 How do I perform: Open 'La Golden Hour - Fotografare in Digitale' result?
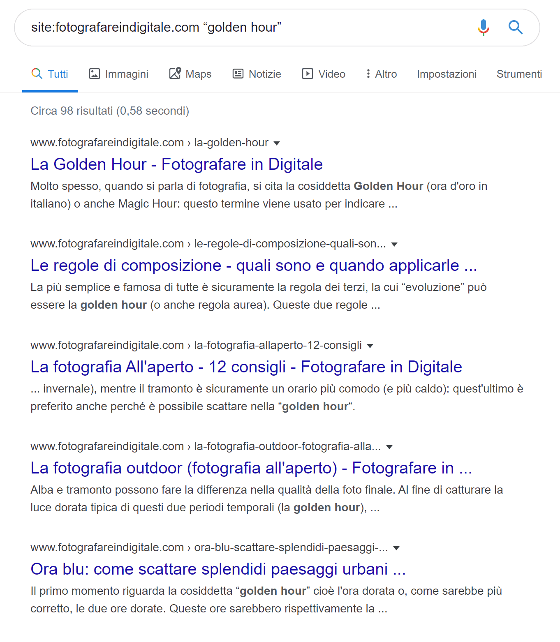(x=176, y=164)
